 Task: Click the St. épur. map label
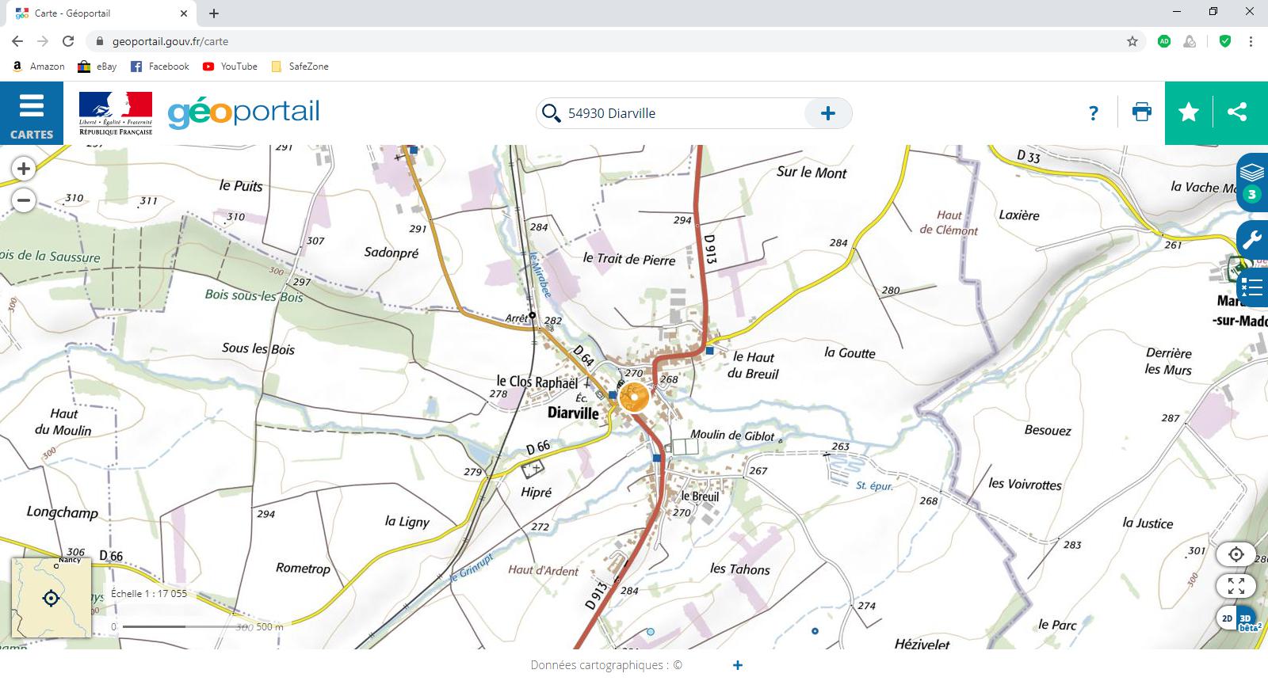coord(874,485)
